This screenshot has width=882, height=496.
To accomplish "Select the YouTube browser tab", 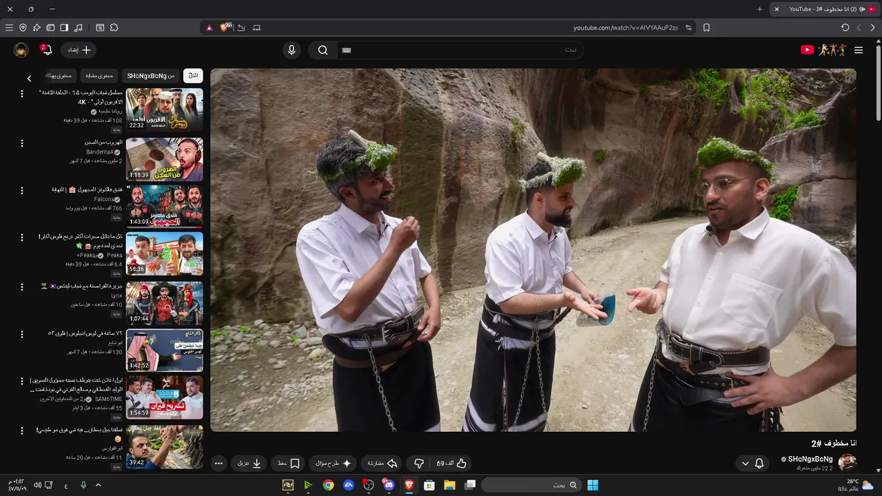I will click(825, 9).
